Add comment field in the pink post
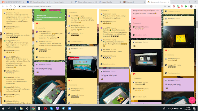The width and height of the screenshot is (198, 111). [141, 35]
